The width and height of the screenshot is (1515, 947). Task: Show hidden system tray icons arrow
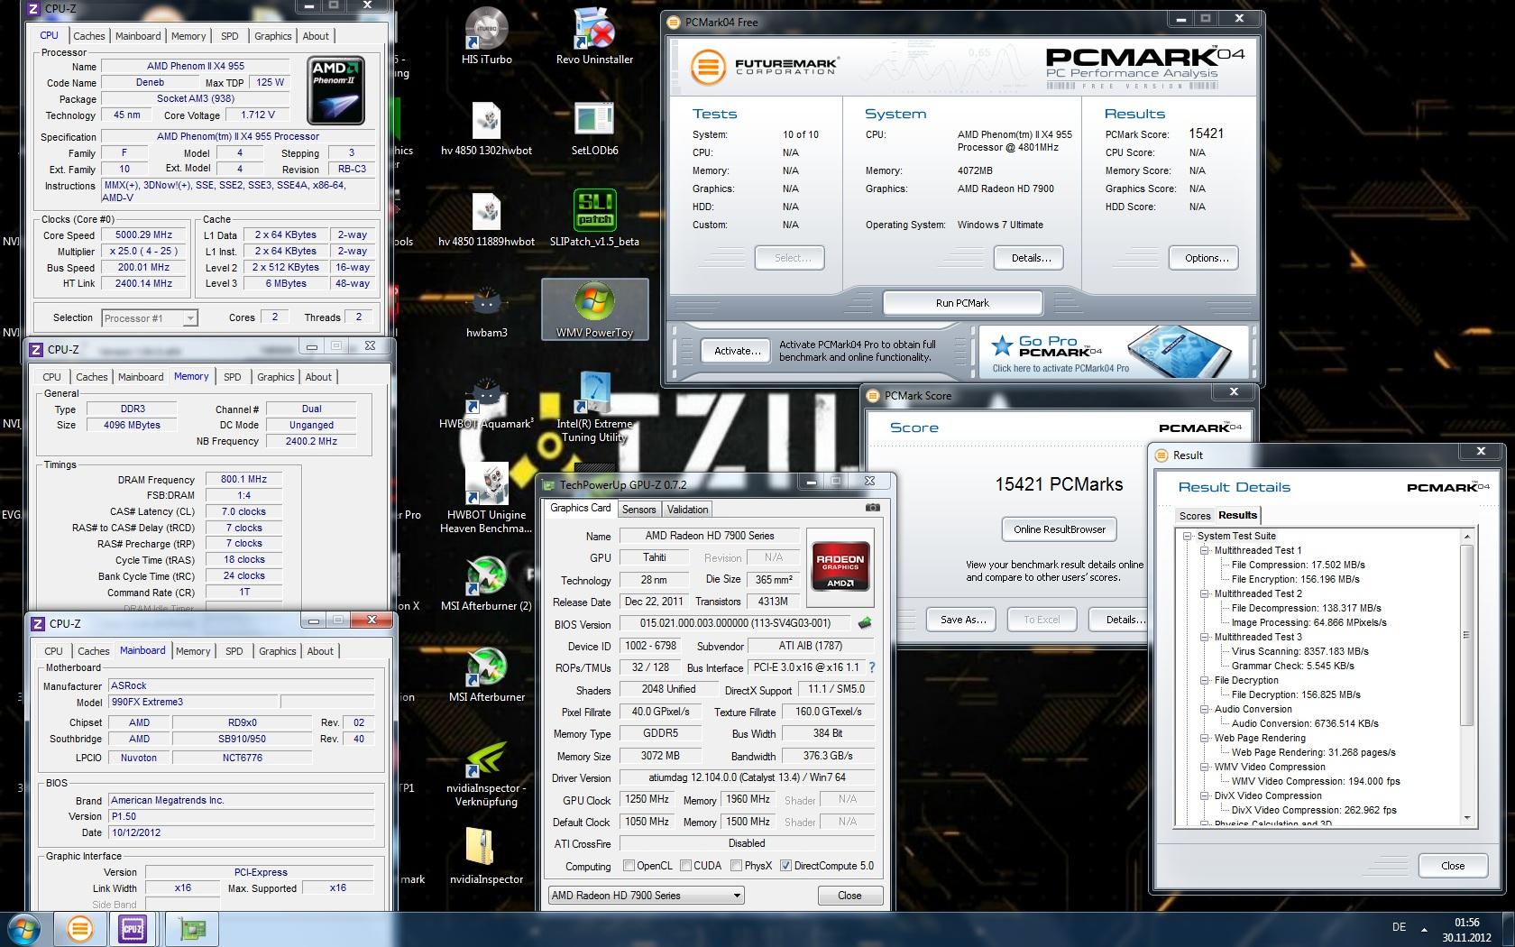pos(1425,929)
